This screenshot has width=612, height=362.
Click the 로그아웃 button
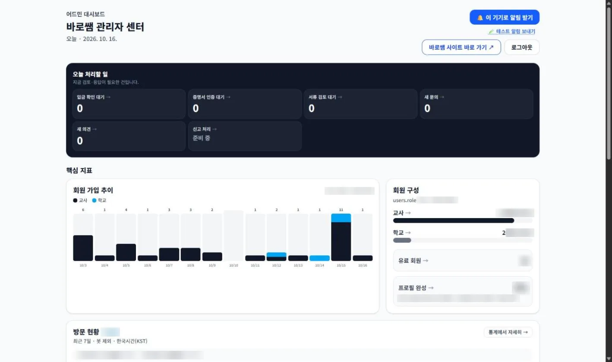[x=522, y=47]
